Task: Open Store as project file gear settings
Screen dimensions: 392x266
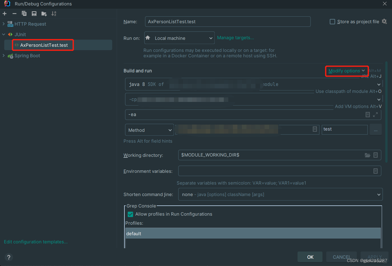Action: click(x=384, y=21)
